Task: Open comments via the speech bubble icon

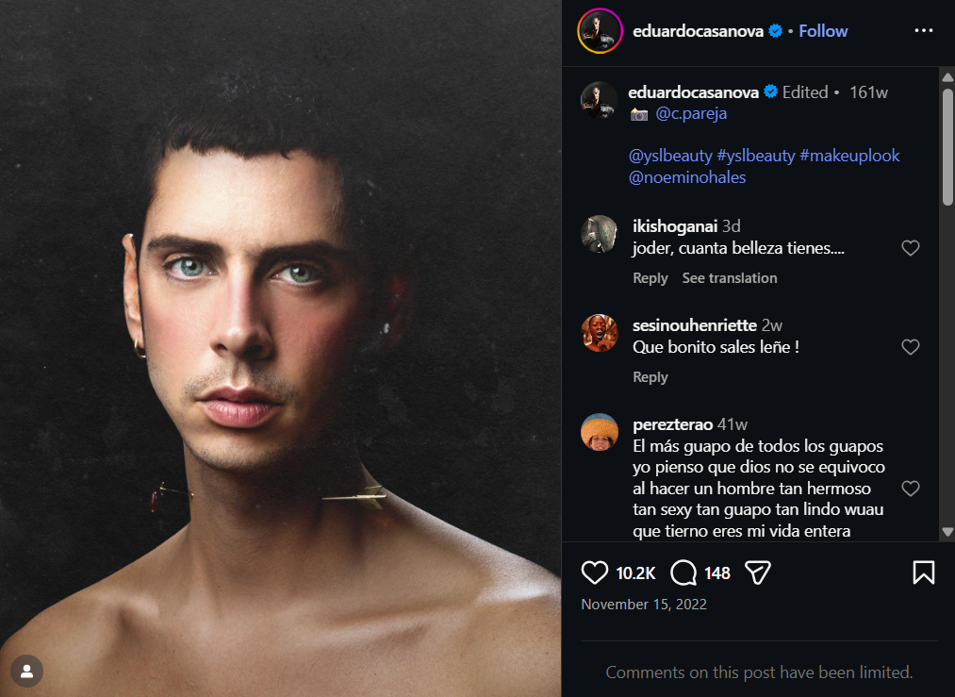Action: pos(683,573)
